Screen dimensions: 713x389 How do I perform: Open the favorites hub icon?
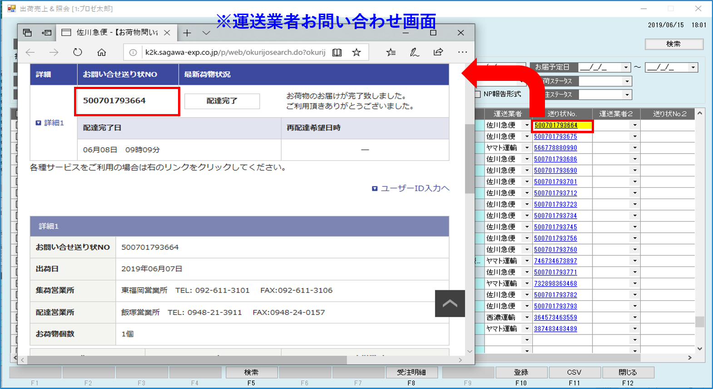point(391,52)
